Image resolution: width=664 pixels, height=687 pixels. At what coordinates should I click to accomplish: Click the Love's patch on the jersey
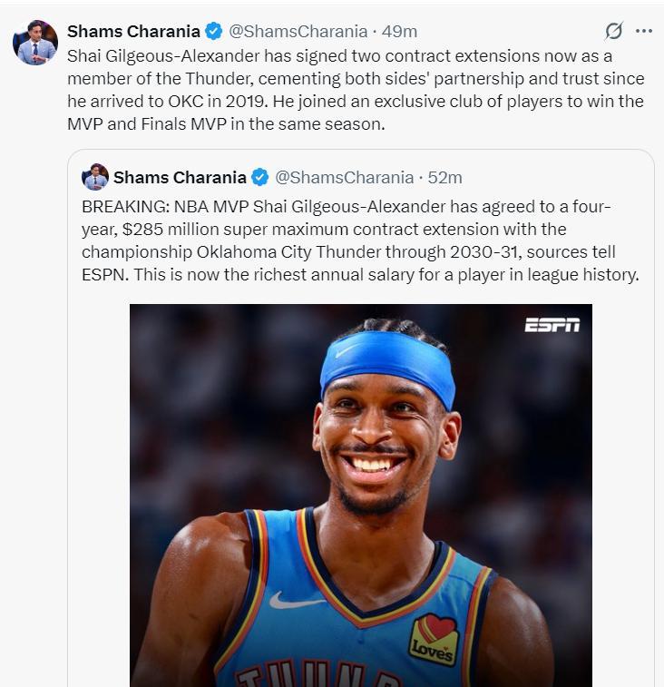click(433, 640)
